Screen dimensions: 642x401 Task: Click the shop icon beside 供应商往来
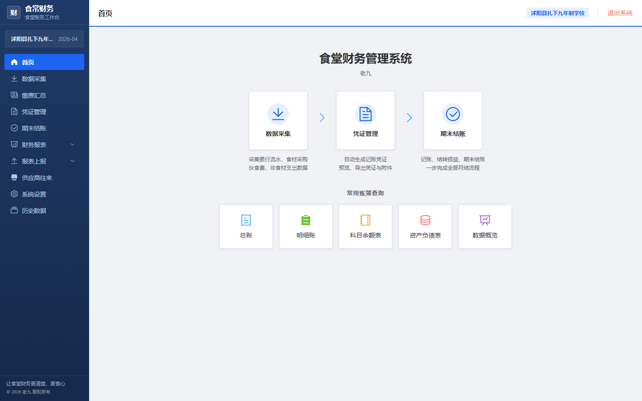tap(14, 177)
